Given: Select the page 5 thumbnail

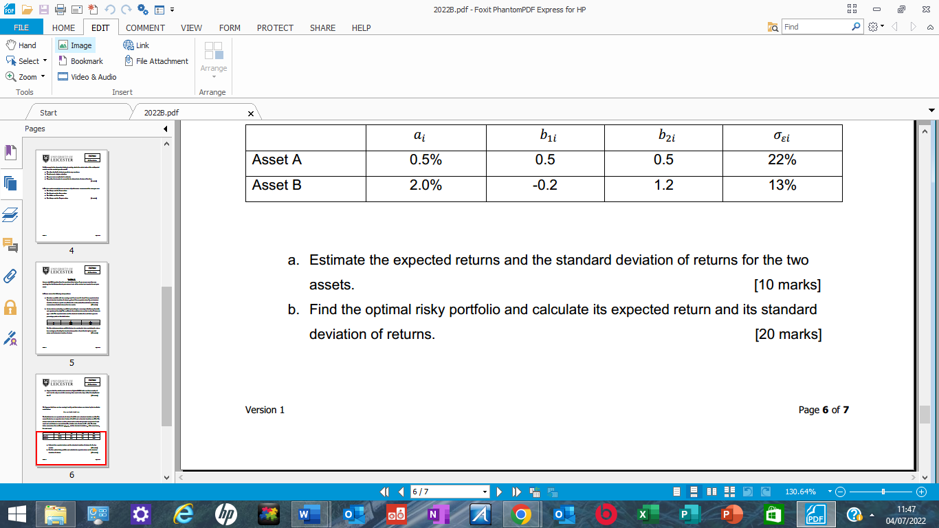Looking at the screenshot, I should [71, 308].
